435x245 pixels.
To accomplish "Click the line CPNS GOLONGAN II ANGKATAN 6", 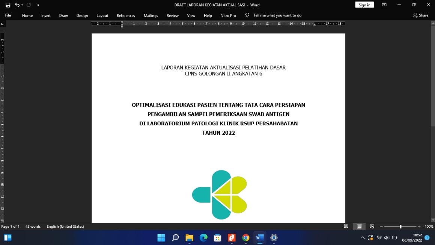I will coord(224,74).
